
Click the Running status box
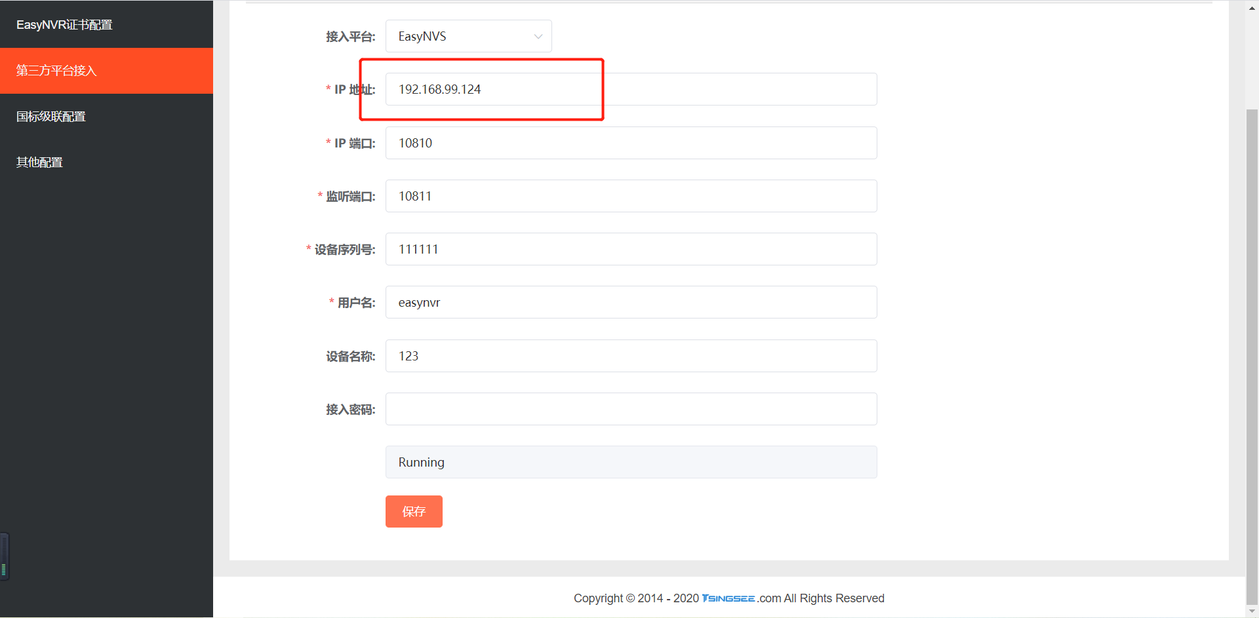pos(631,462)
